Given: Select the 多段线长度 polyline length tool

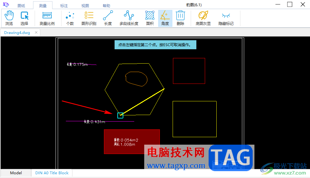Looking at the screenshot, I should pyautogui.click(x=129, y=18).
